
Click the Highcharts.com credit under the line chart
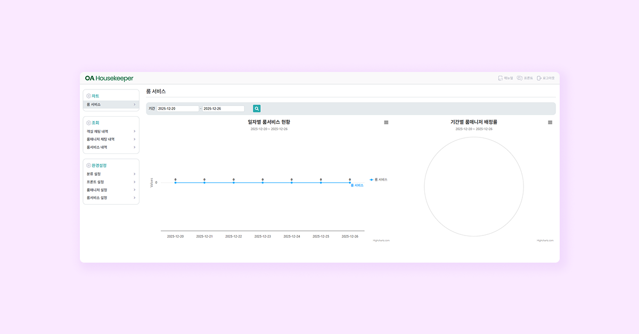point(381,241)
